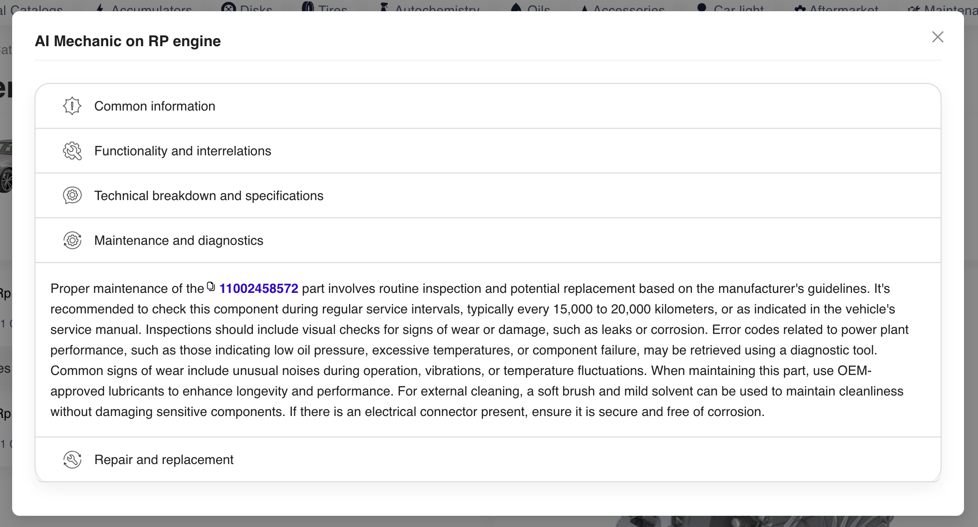Copy part number 11002458572 using copy icon
978x527 pixels.
[x=211, y=287]
